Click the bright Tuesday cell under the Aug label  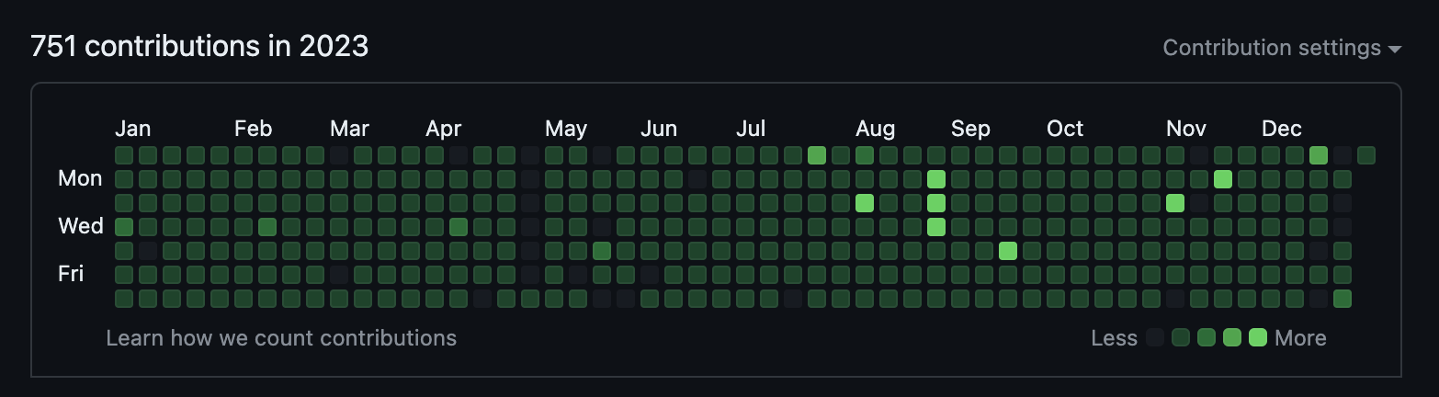point(865,203)
